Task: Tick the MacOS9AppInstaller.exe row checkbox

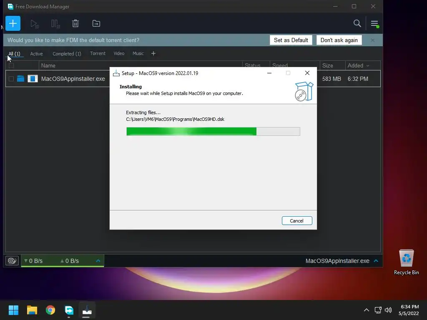Action: click(11, 79)
